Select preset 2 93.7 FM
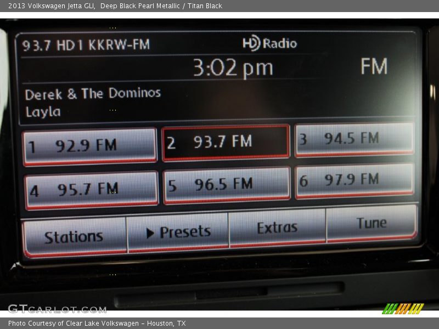The image size is (439, 329). (x=226, y=143)
